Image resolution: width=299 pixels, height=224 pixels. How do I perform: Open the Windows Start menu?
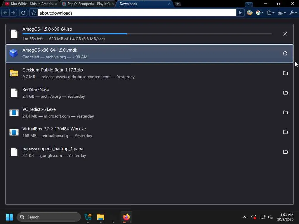(x=9, y=217)
